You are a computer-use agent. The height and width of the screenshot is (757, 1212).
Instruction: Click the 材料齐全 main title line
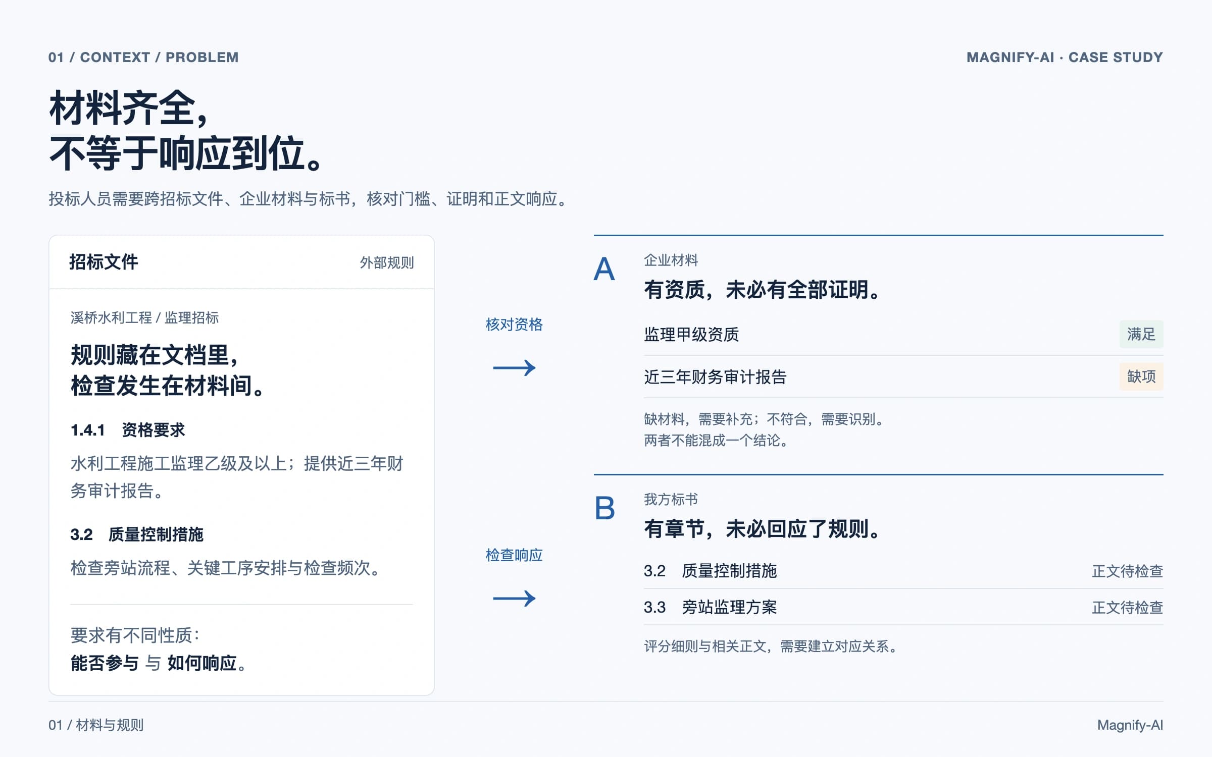click(x=128, y=108)
